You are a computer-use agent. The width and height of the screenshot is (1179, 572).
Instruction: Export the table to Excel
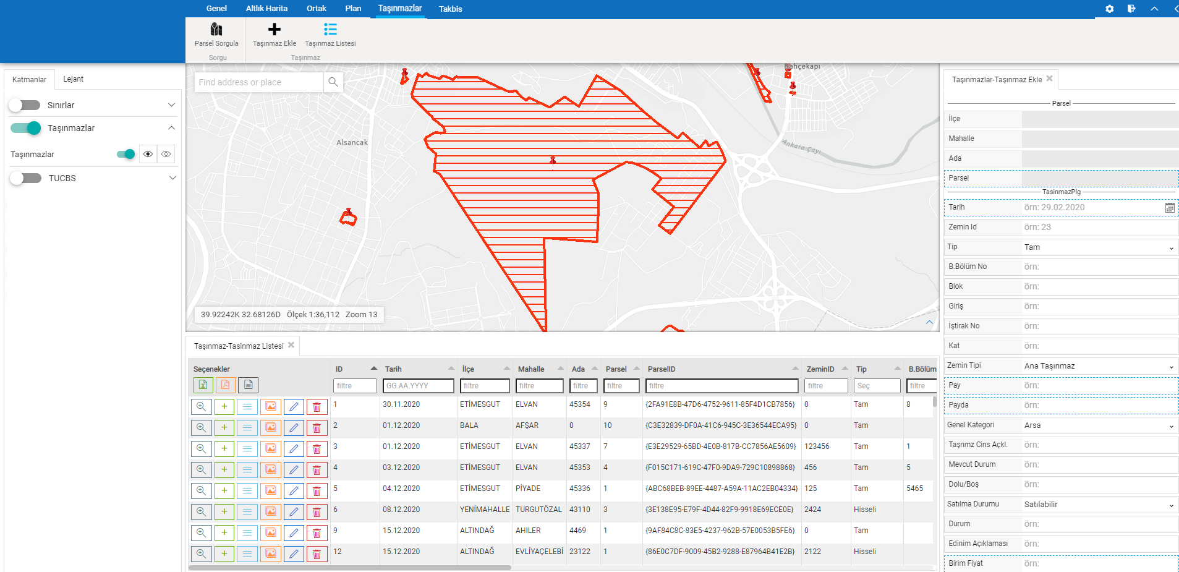click(x=203, y=385)
